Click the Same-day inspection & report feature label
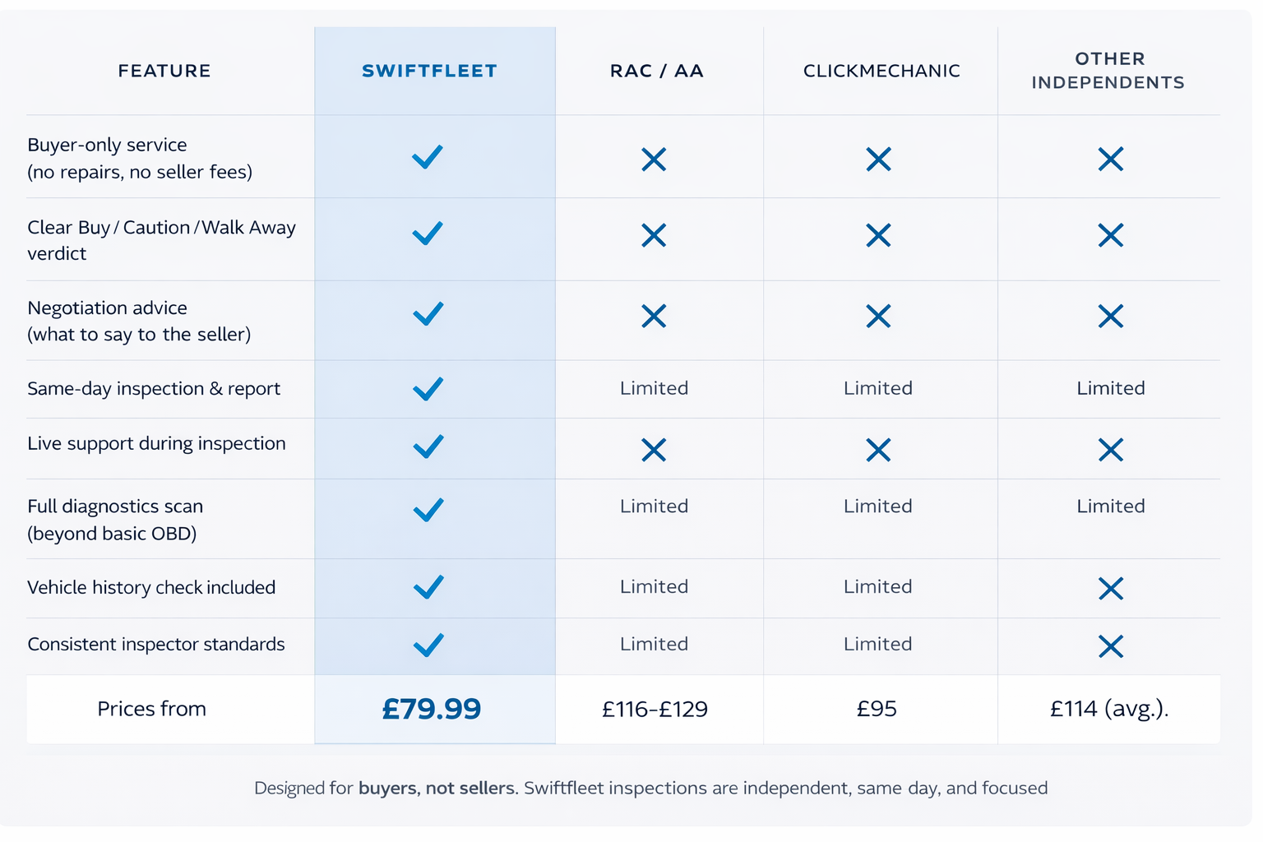The width and height of the screenshot is (1263, 842). tap(154, 389)
